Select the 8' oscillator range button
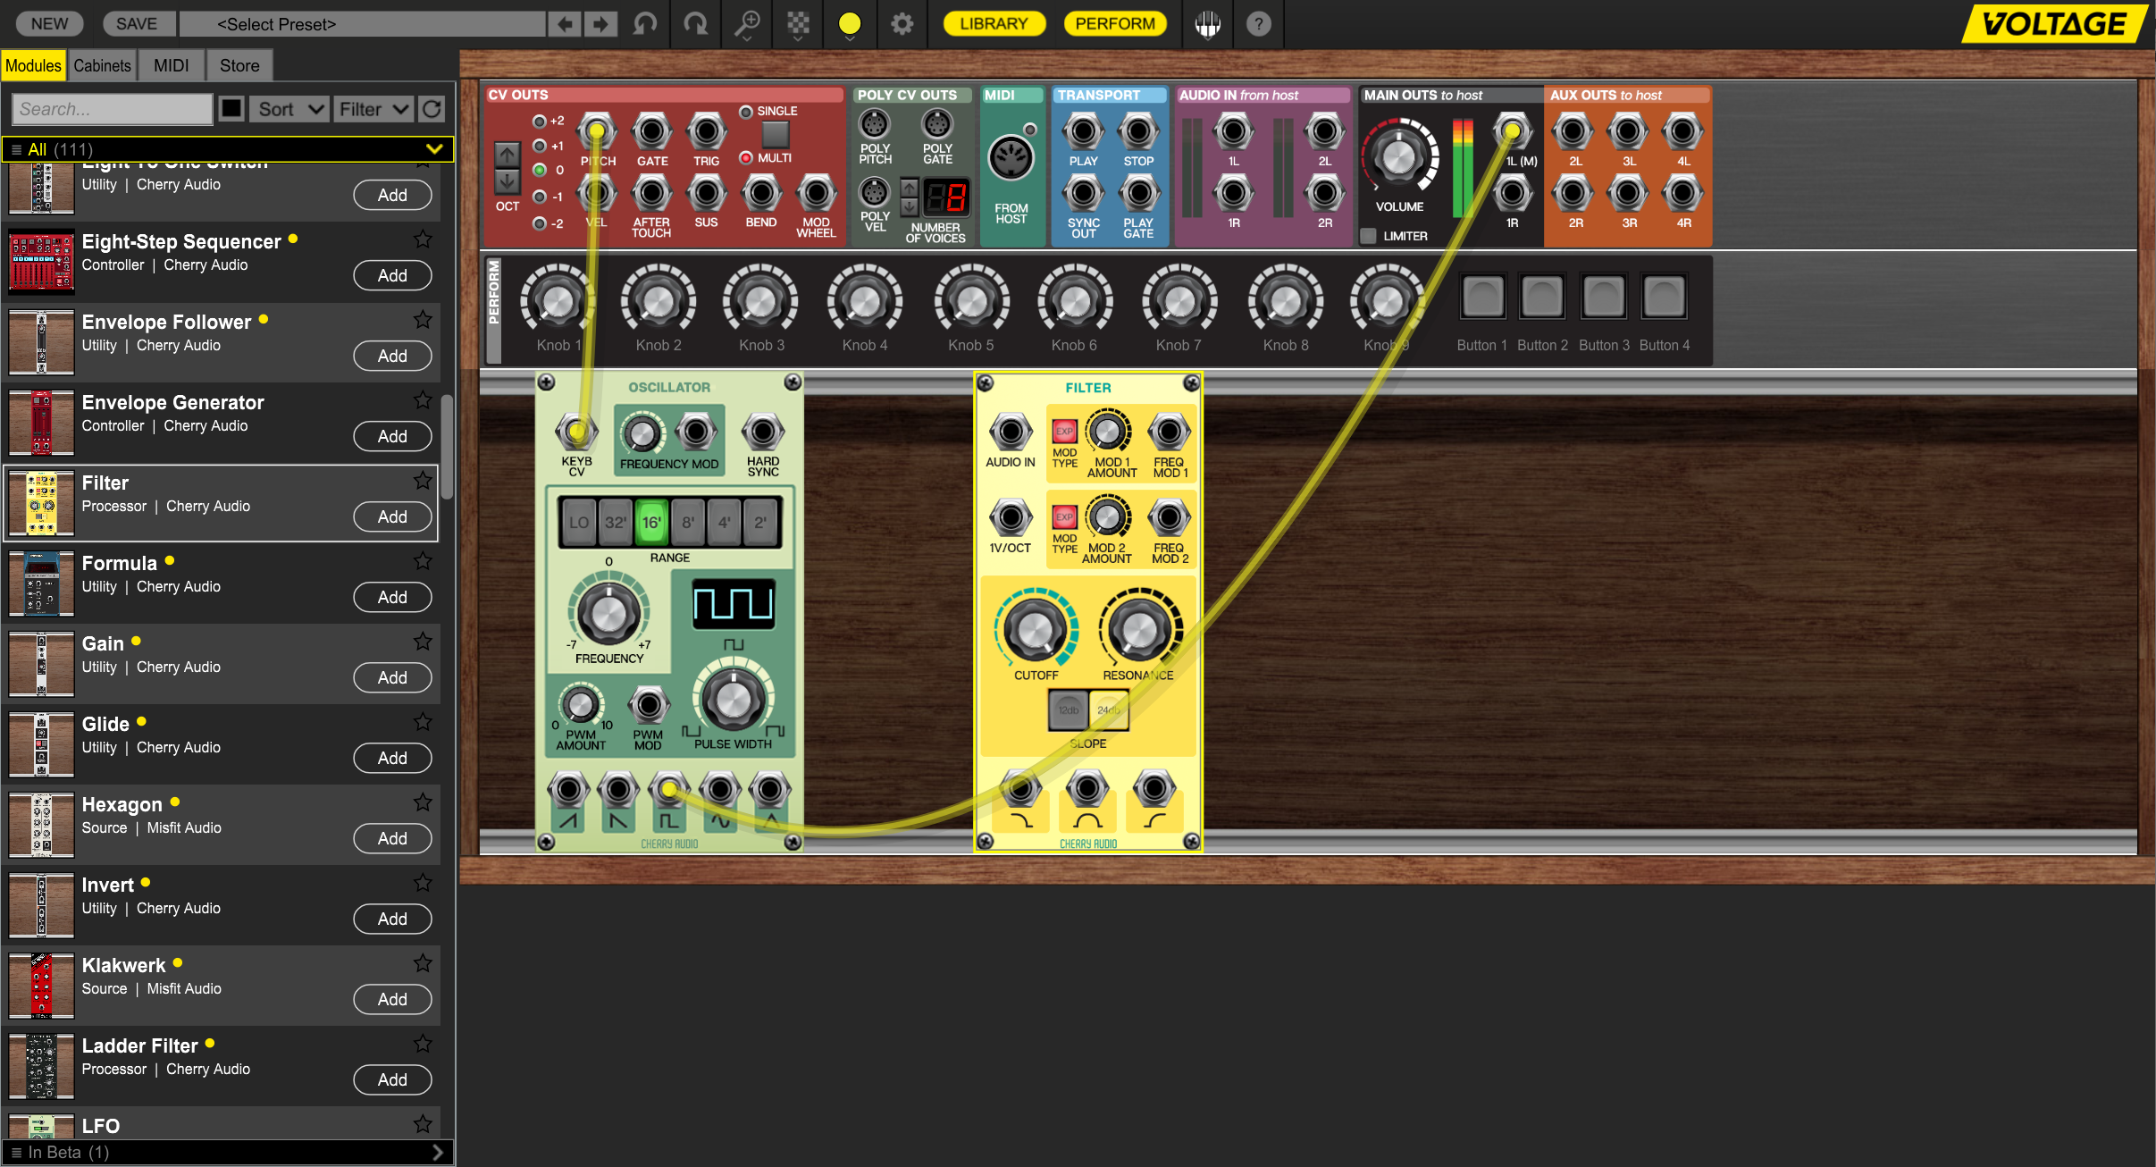 [688, 523]
